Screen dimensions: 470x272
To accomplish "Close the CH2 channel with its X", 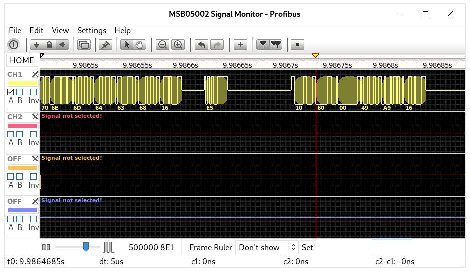I will coord(35,117).
